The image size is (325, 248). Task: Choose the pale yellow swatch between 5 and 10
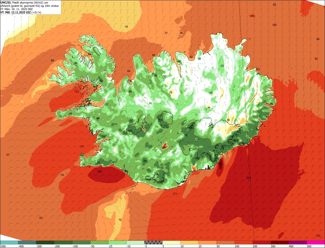pyautogui.click(x=171, y=242)
